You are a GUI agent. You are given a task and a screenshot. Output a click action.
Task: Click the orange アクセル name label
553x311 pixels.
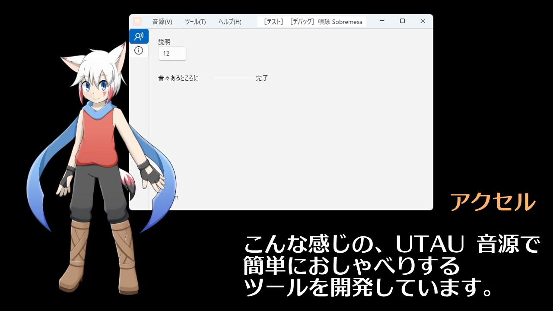493,202
